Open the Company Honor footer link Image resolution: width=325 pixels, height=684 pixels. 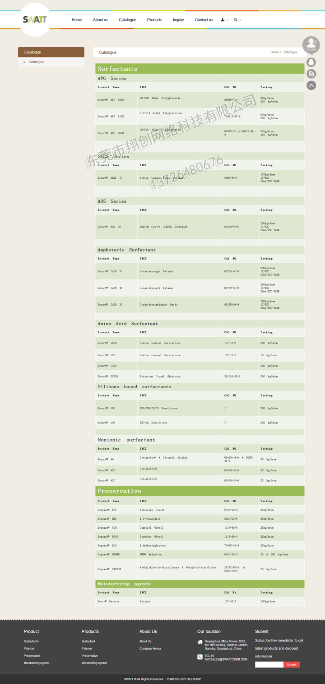click(x=150, y=648)
